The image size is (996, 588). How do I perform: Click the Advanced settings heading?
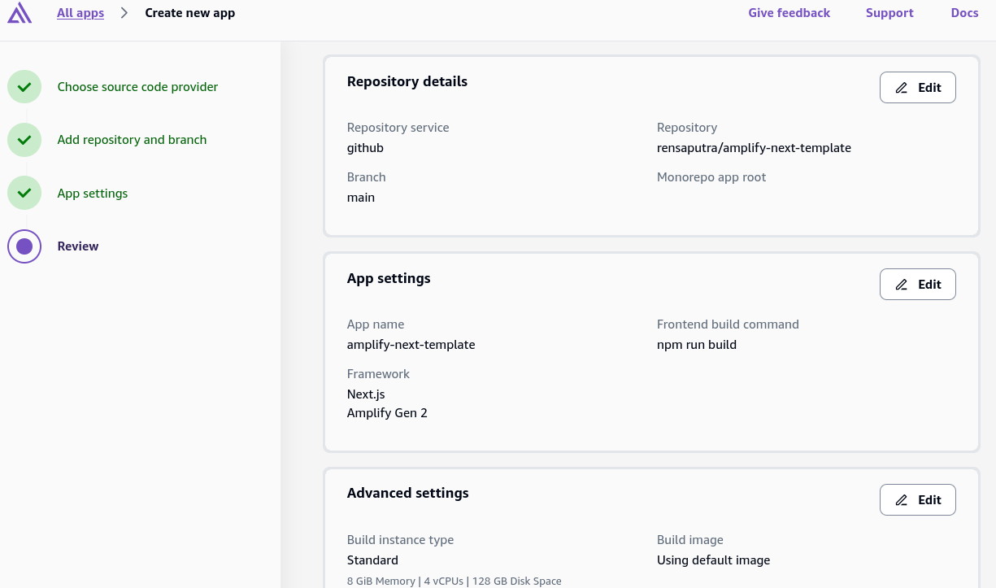pyautogui.click(x=408, y=493)
